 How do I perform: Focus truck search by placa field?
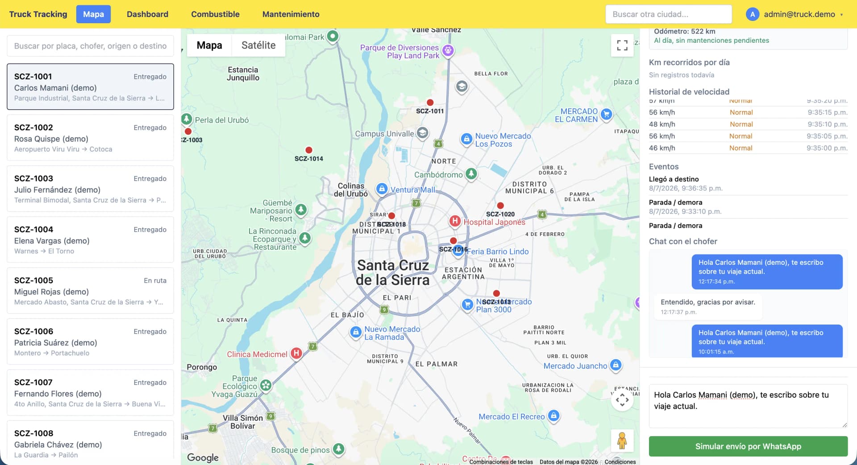tap(90, 46)
